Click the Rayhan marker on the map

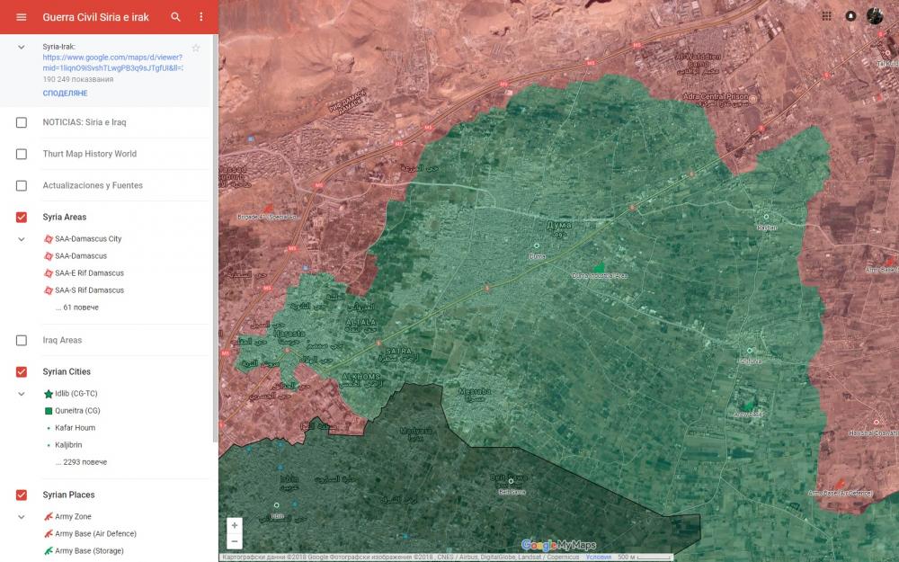[766, 217]
